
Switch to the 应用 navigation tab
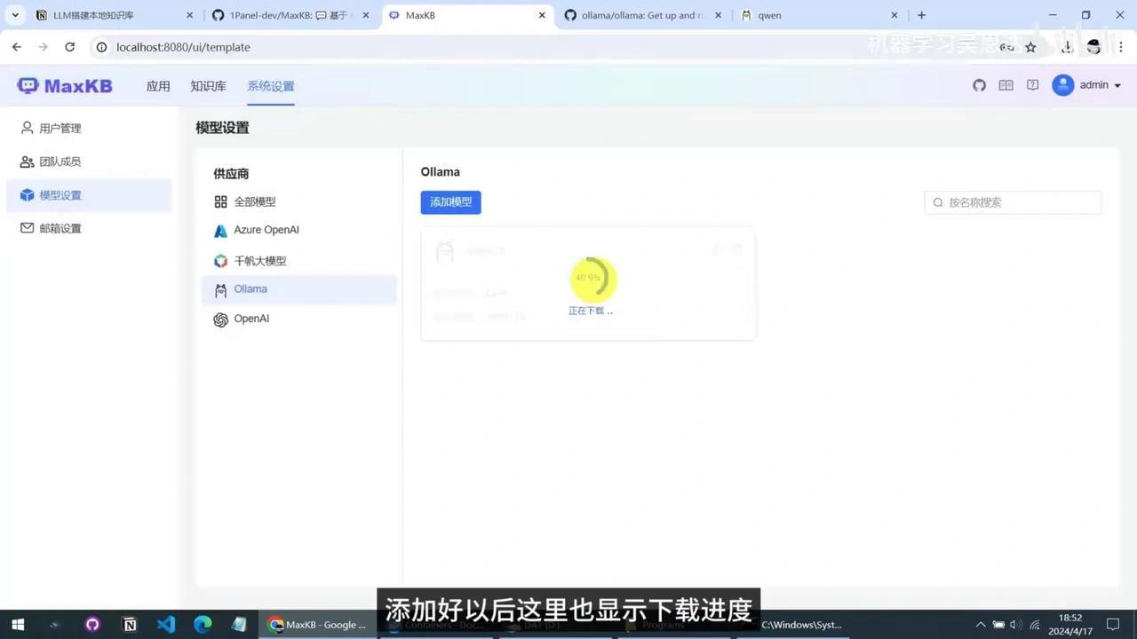(x=158, y=86)
